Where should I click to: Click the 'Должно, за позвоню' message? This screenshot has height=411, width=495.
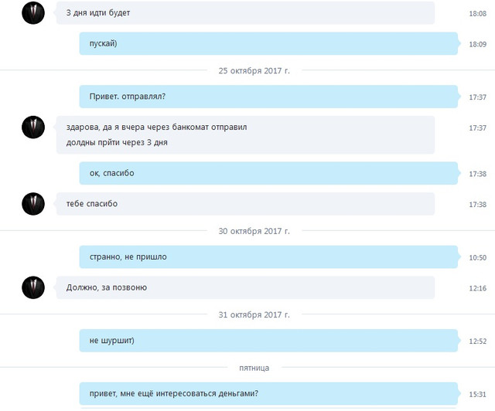click(x=245, y=287)
